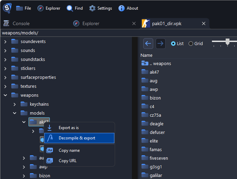
Task: Choose Copy name from context menu
Action: point(79,150)
